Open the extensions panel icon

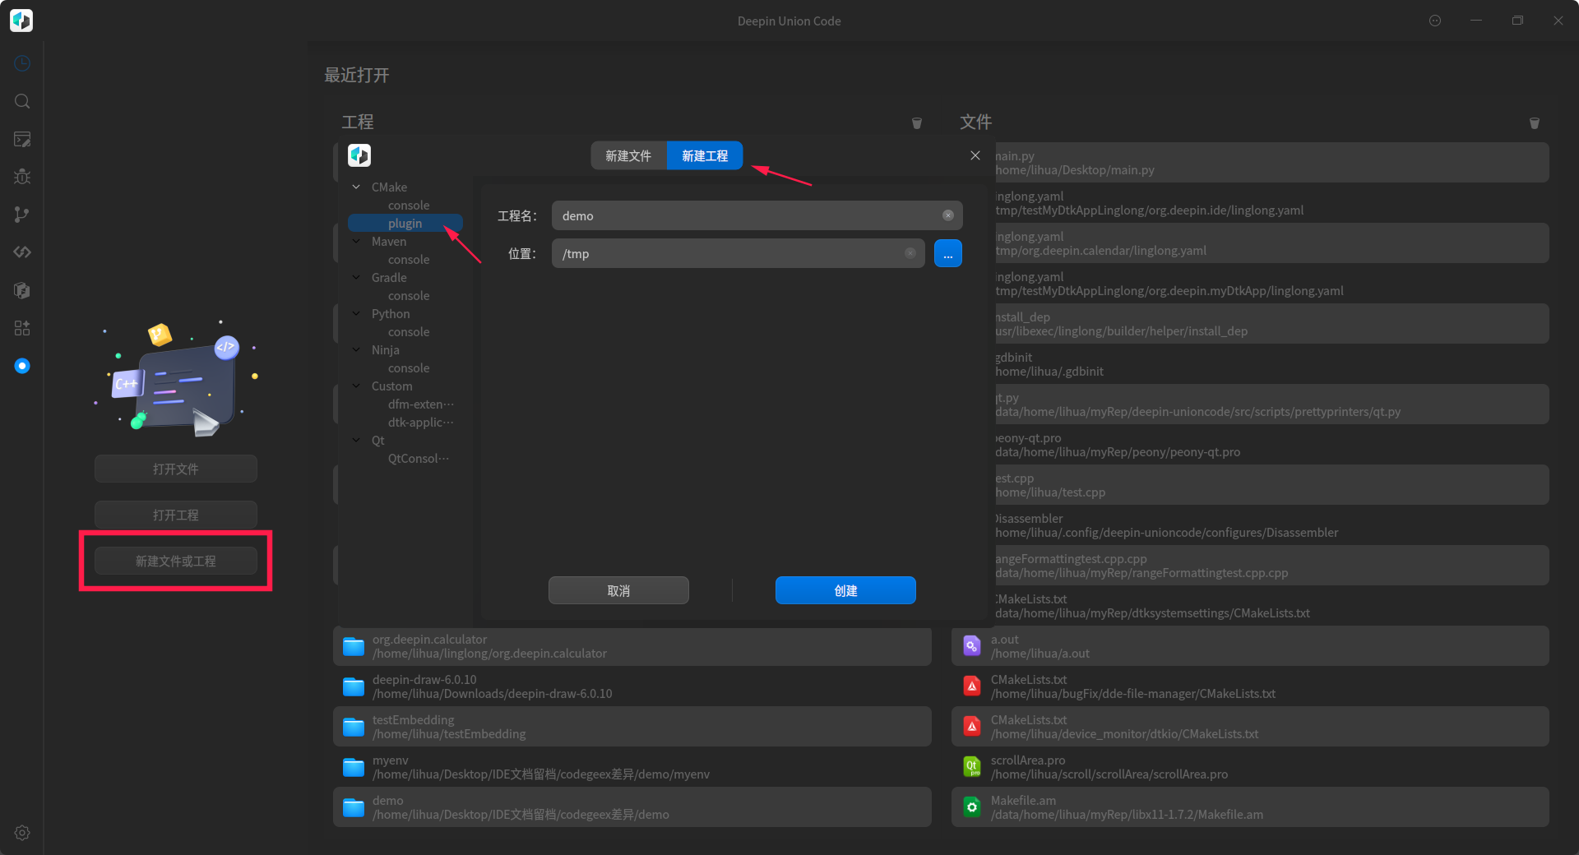21,328
